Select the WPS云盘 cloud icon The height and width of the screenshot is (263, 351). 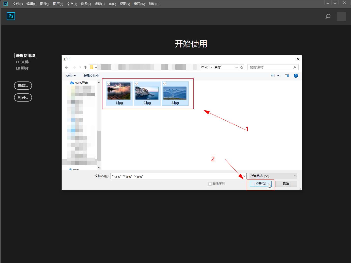pos(72,83)
